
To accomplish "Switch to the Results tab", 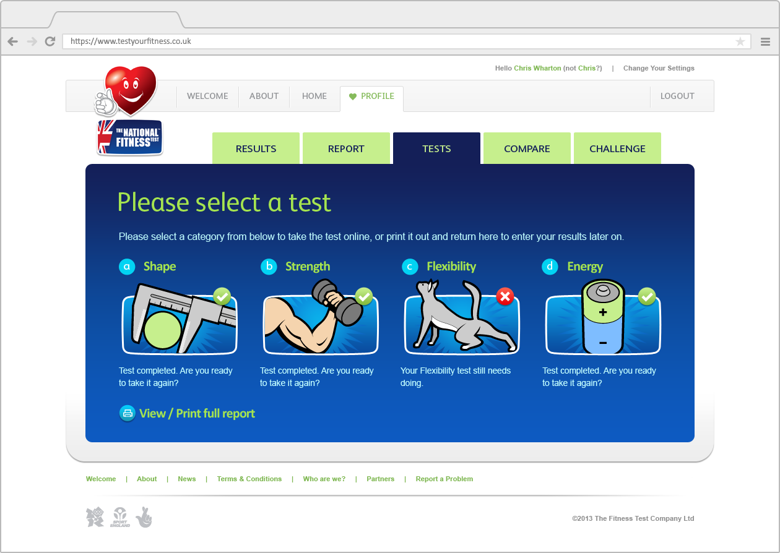I will [256, 148].
